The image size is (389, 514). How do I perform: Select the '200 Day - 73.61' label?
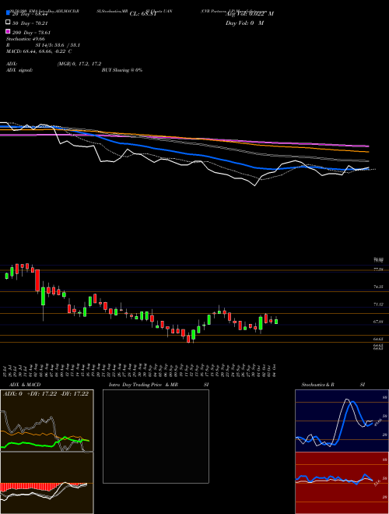[x=31, y=33]
